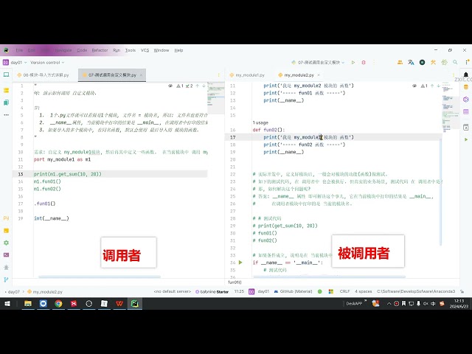
Task: Click GitHub (Material) theme status entry
Action: (x=294, y=291)
